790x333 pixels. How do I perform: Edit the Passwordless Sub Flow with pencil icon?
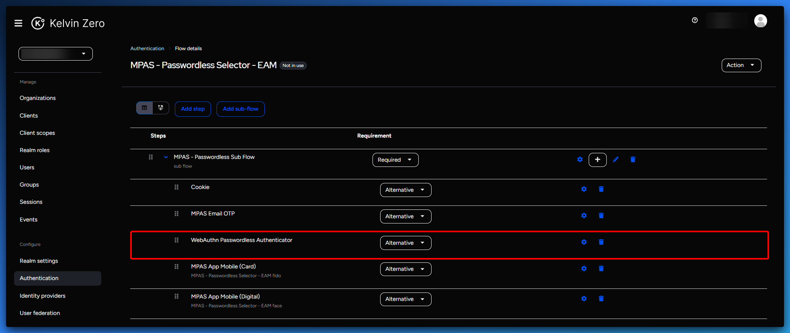616,160
